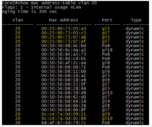The image size is (152, 127).
Task: Click MAC address b8:af:67:4d:79:7c
Action: click(64, 123)
